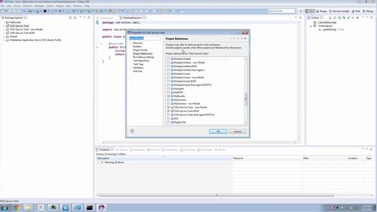This screenshot has height=212, width=377.
Task: Maximize the Outline view
Action: pos(372,18)
